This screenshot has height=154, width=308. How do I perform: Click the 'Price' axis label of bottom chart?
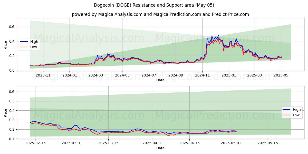(x=6, y=113)
